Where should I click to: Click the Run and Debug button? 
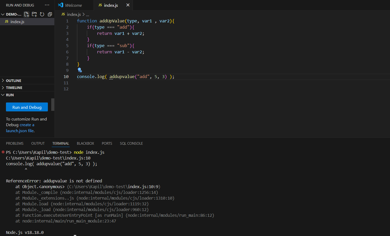tap(27, 107)
